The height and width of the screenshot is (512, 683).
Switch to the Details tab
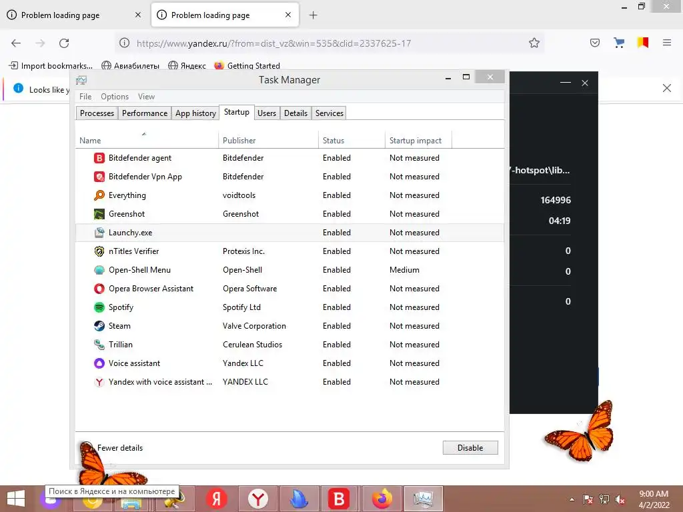[x=295, y=113]
